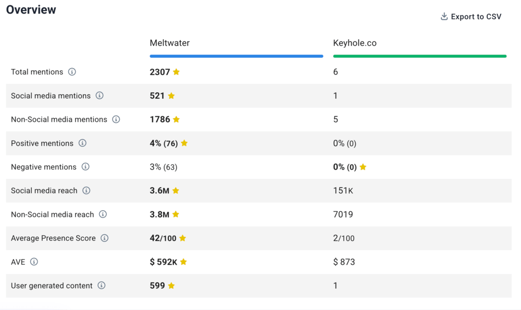Click the download icon beside Export to CSV
This screenshot has width=521, height=310.
coord(444,17)
